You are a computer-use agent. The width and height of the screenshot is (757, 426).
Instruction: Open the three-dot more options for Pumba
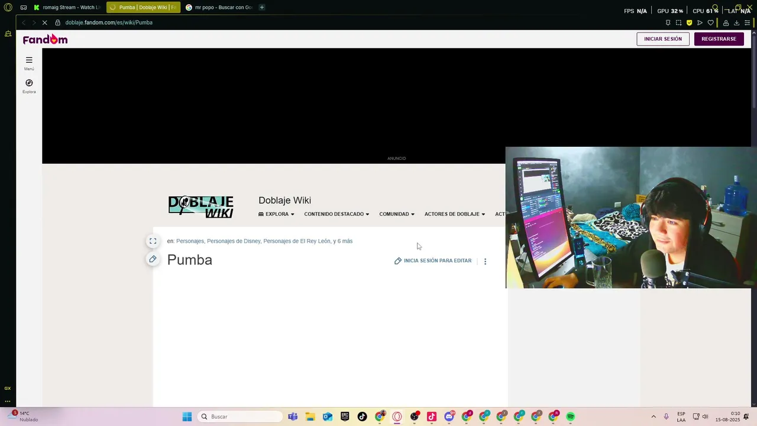tap(485, 261)
